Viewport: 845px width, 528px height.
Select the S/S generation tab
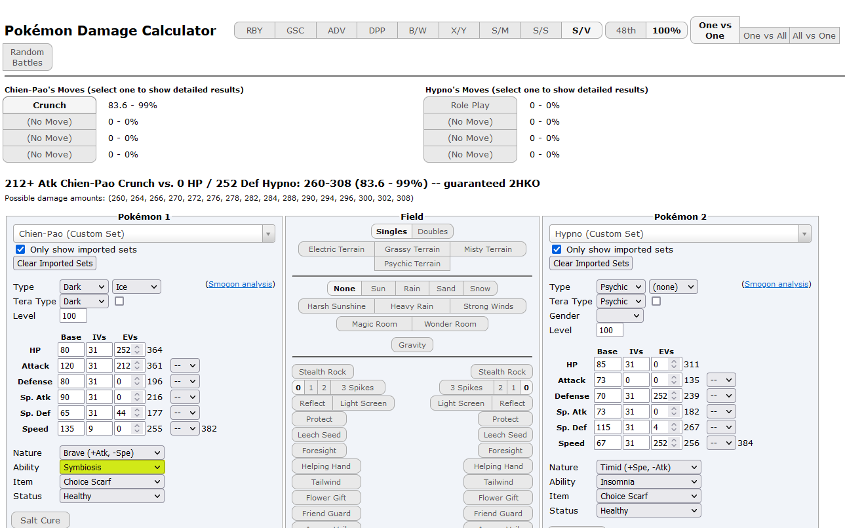click(x=541, y=30)
